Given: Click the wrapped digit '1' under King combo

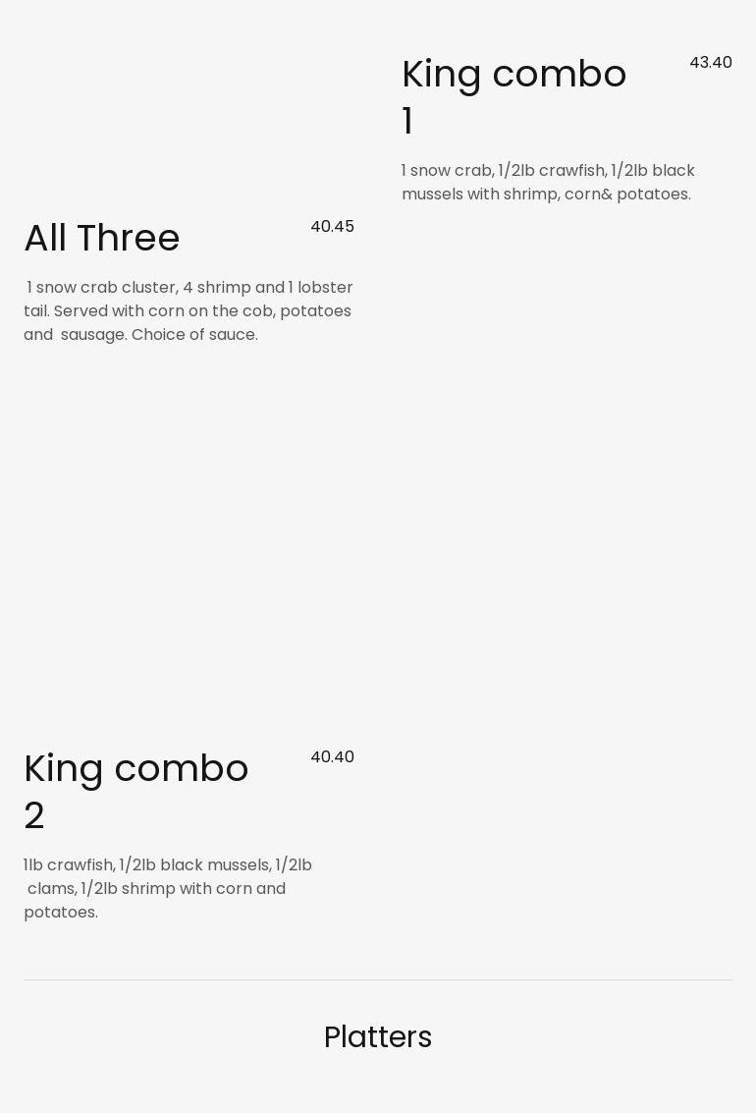Looking at the screenshot, I should pos(407,122).
